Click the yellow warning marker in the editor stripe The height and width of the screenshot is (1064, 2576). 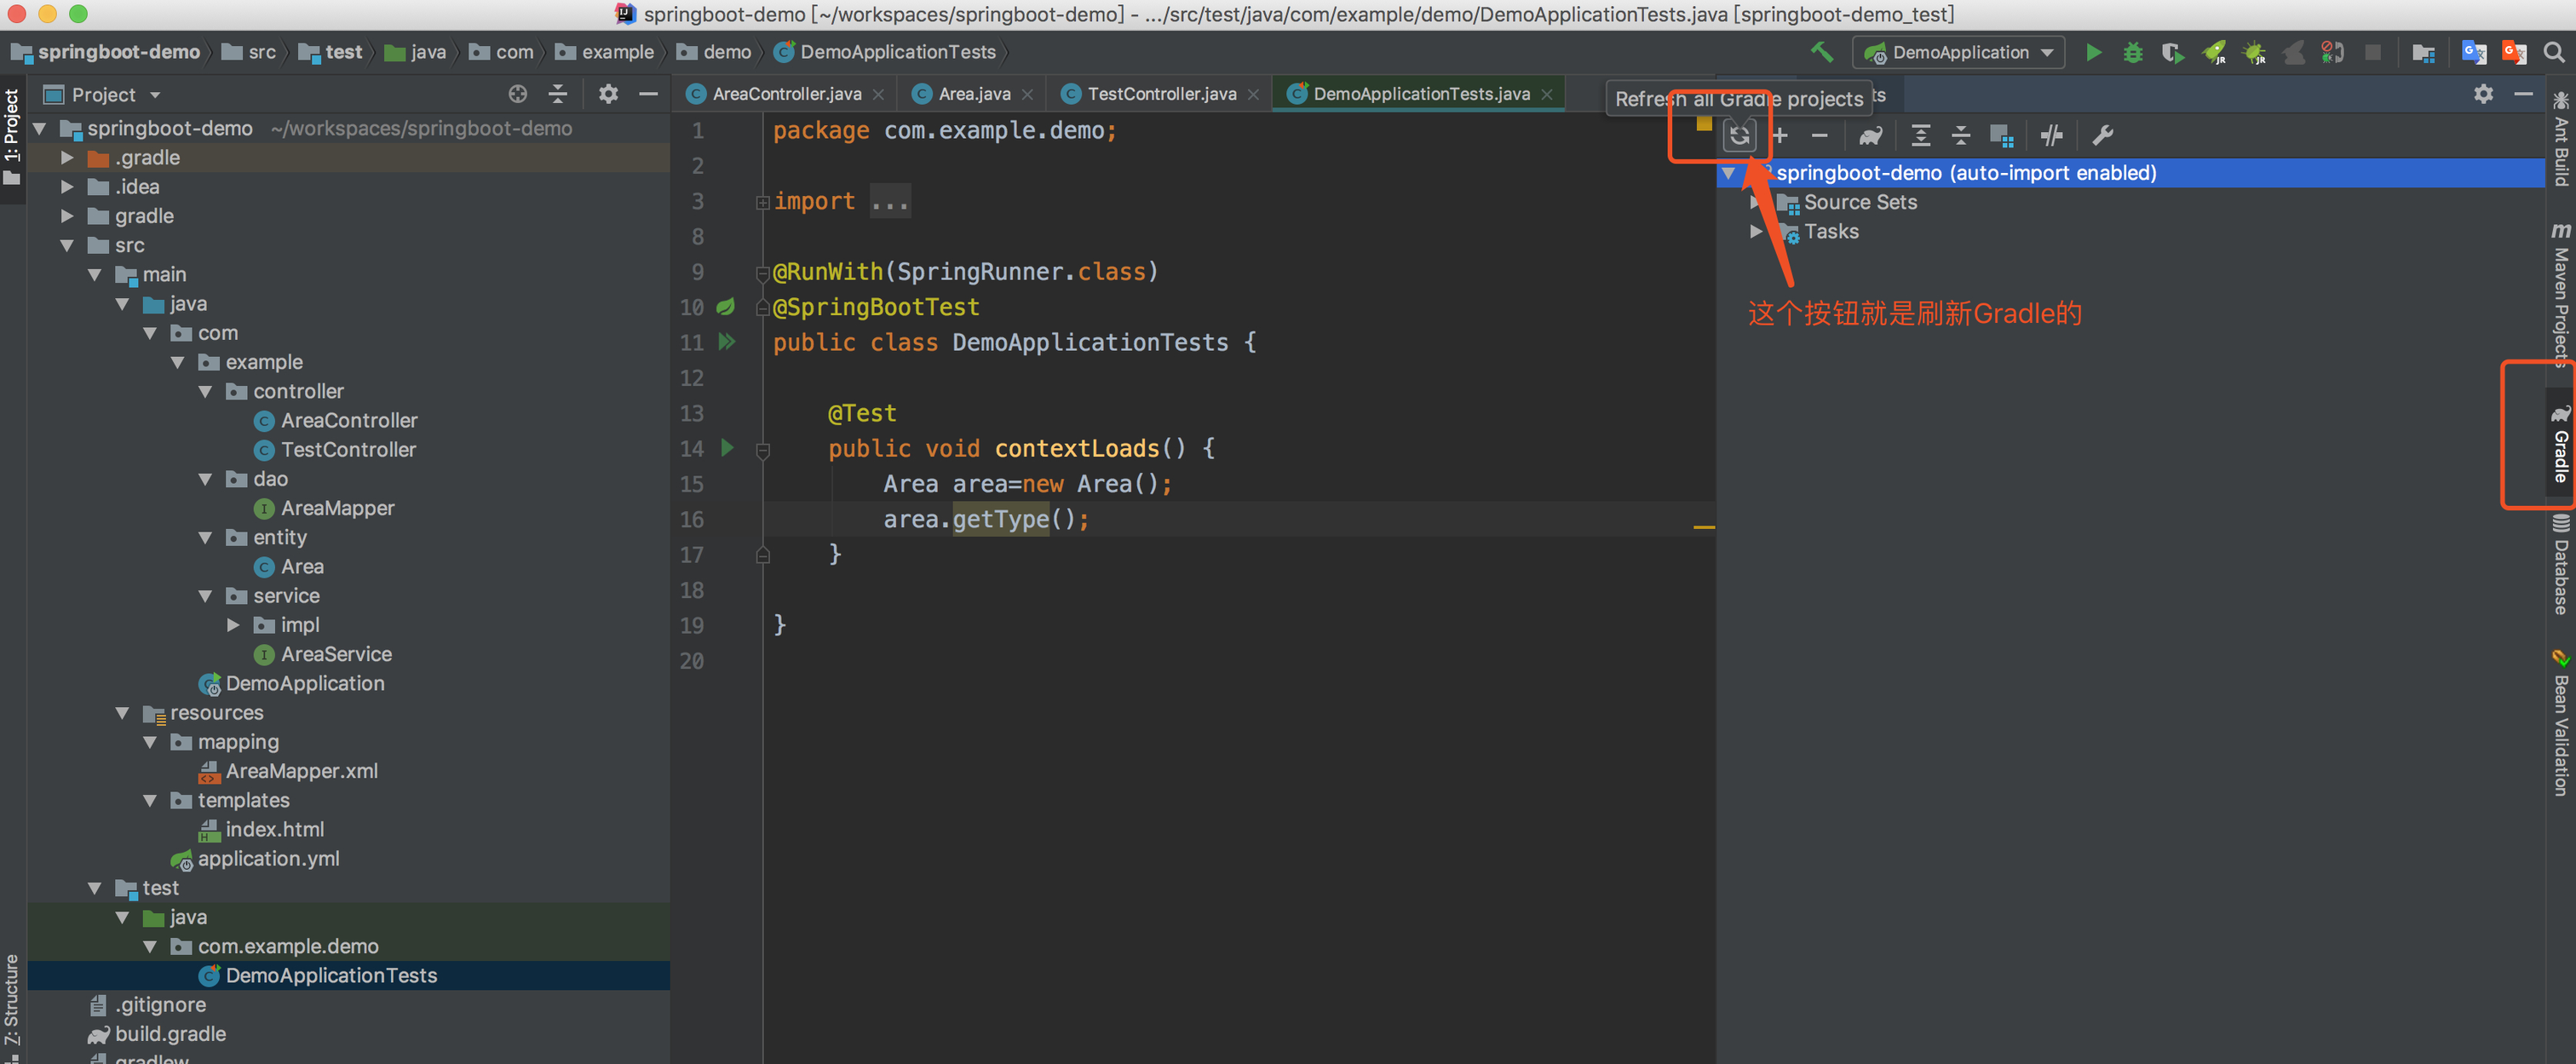tap(1704, 526)
